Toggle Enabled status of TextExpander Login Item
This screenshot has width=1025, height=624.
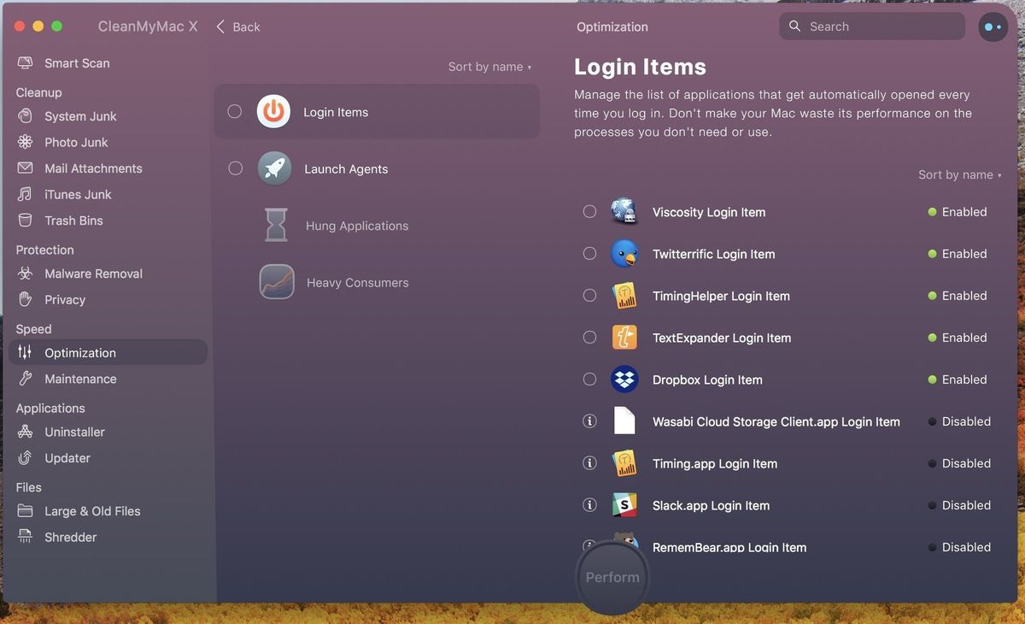coord(958,338)
